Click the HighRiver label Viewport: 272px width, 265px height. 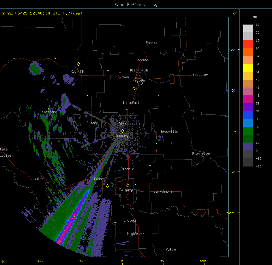[136, 234]
